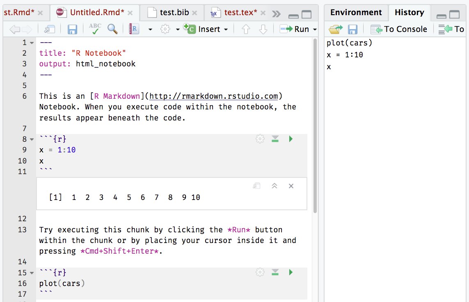This screenshot has height=302, width=469.
Task: Go forward to next source location
Action: (27, 29)
